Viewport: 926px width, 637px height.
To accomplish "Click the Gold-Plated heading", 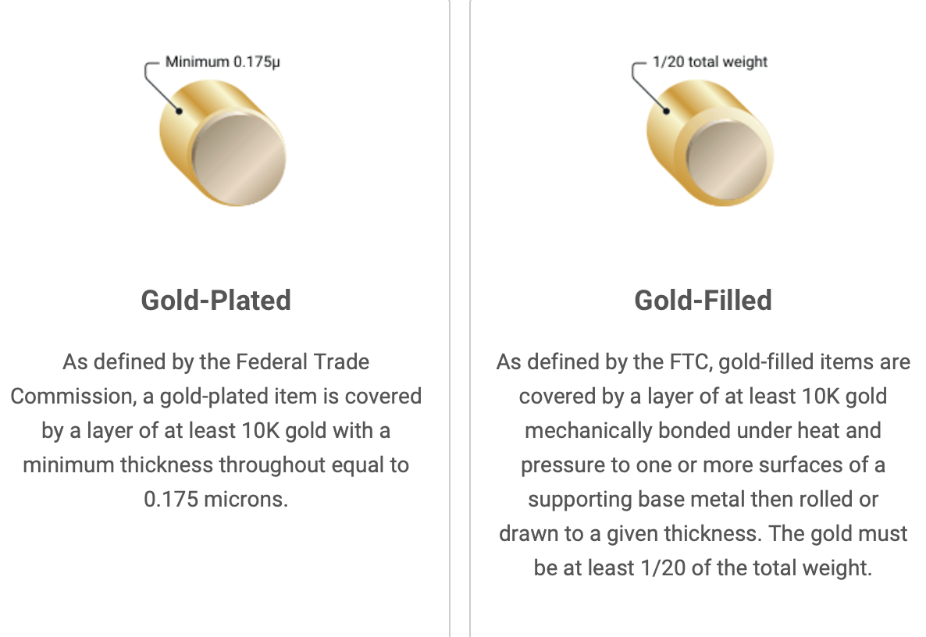I will point(215,301).
